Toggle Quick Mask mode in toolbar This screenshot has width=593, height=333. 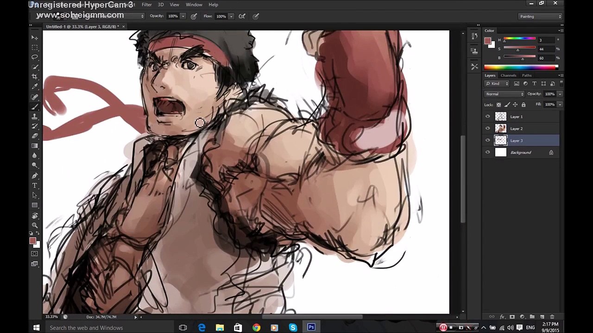coord(35,253)
